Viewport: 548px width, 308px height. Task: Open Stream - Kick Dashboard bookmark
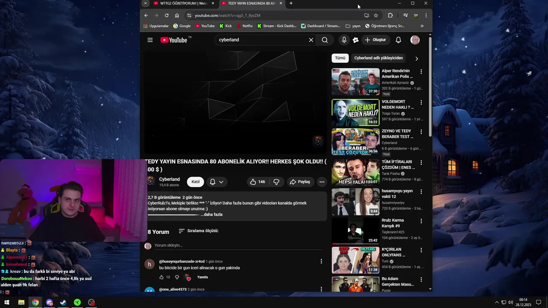276,26
